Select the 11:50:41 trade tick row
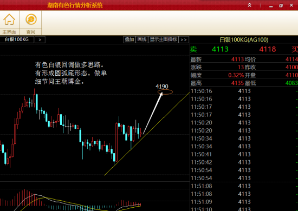 (244, 154)
